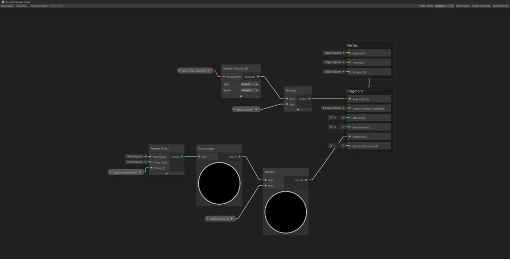
Task: Click the RGBA(4) output port
Action: coord(258,77)
